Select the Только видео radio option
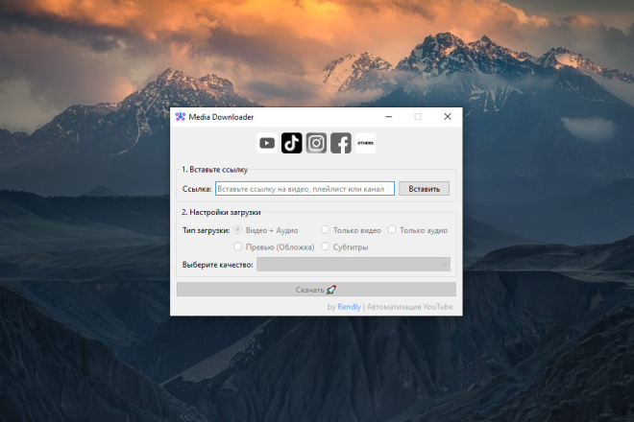634x422 pixels. click(351, 230)
